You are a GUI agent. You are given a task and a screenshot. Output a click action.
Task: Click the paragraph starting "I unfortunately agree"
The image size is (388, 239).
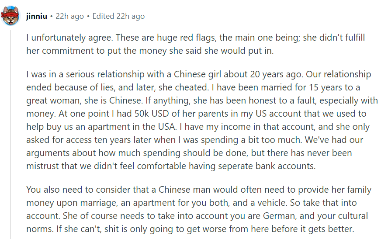[x=195, y=44]
